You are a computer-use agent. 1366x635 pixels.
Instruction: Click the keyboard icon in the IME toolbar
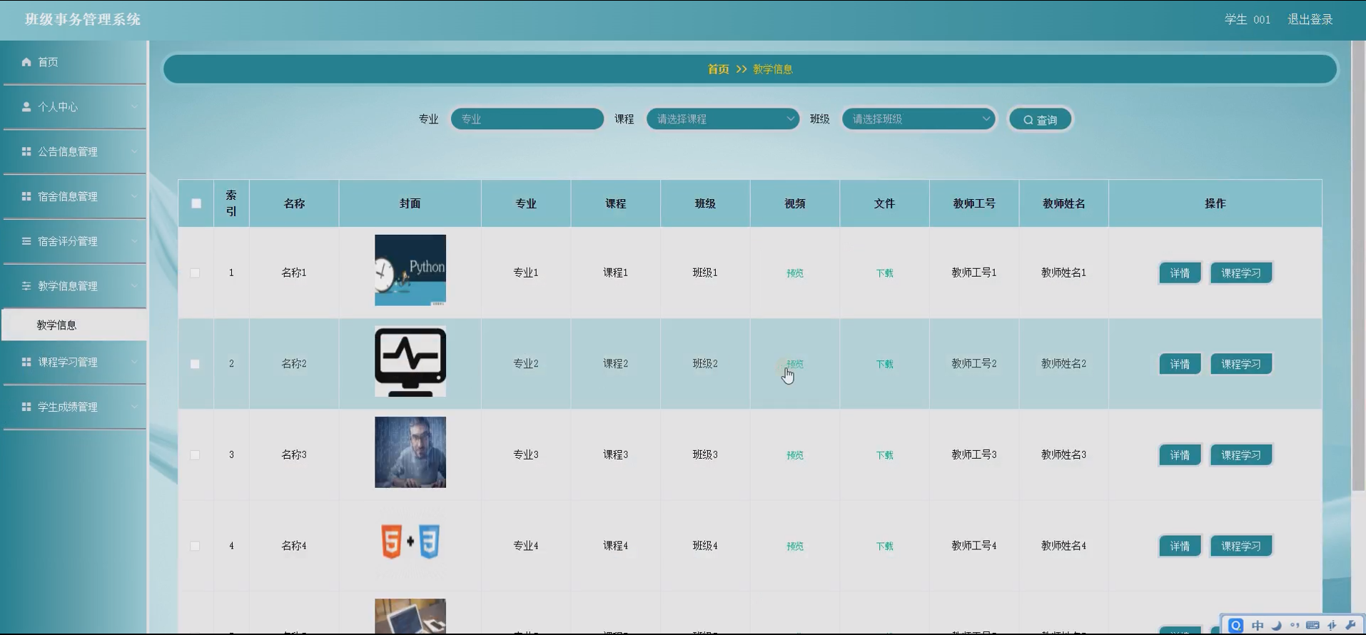click(x=1312, y=626)
